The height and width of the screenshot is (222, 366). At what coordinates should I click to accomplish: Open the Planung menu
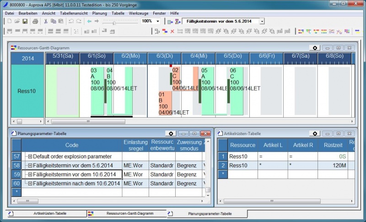pos(99,13)
